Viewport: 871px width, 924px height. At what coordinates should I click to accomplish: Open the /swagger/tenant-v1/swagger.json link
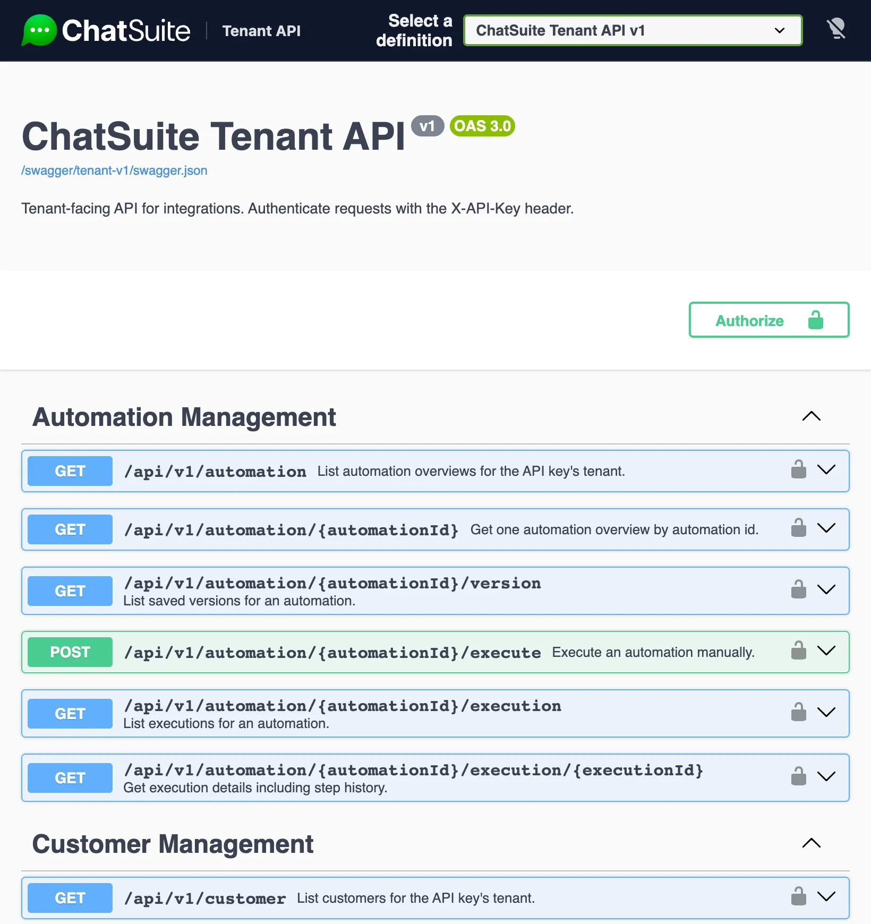coord(114,170)
